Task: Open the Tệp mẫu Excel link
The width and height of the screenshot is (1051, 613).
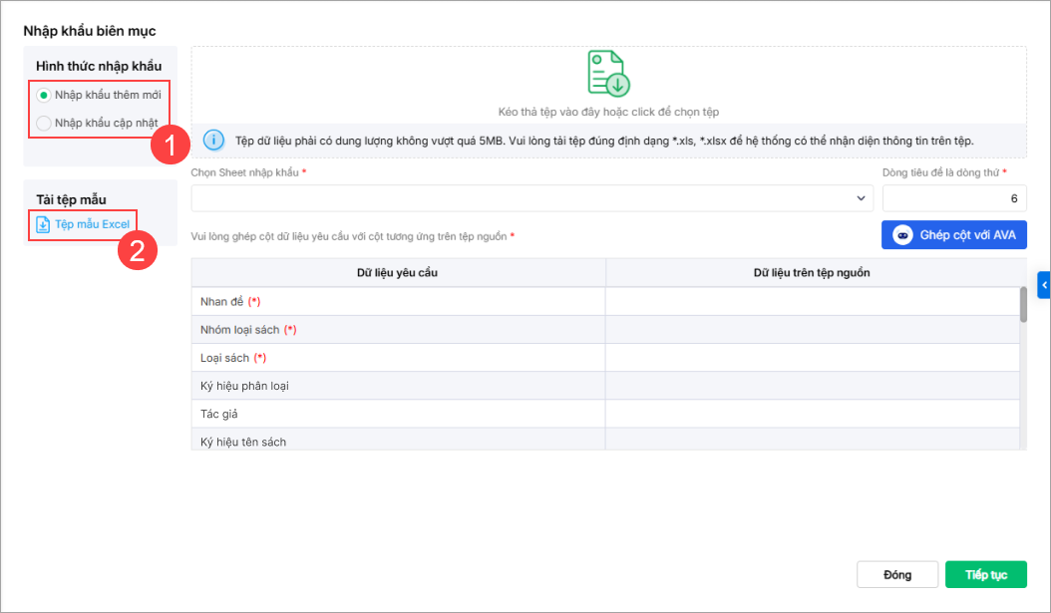Action: click(x=92, y=224)
